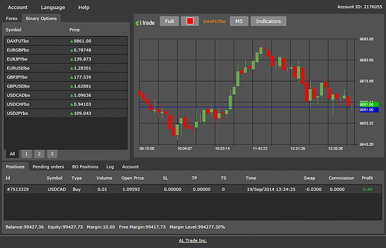386x248 pixels.
Task: Select the Binary Options tab
Action: click(x=41, y=19)
